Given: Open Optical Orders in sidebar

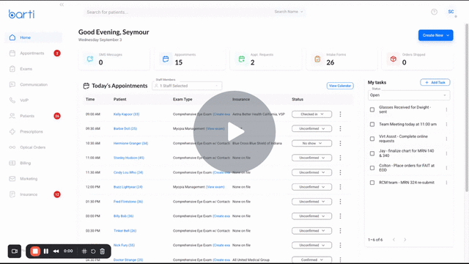Looking at the screenshot, I should (33, 147).
